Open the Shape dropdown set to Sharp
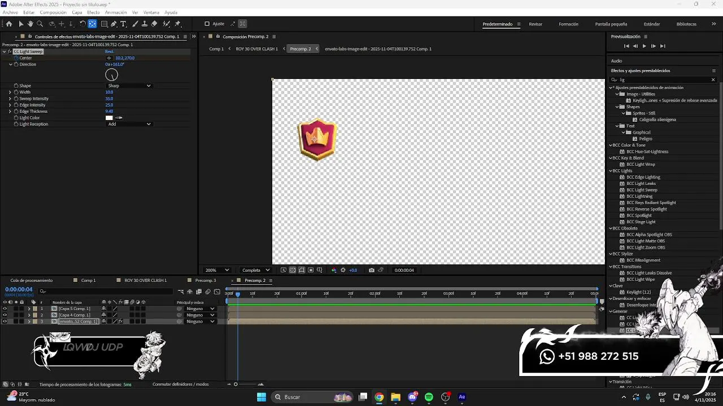Screen dimensions: 723x406 point(129,86)
